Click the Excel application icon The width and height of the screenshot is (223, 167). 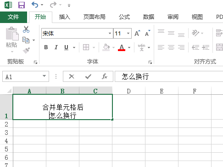click(x=8, y=5)
